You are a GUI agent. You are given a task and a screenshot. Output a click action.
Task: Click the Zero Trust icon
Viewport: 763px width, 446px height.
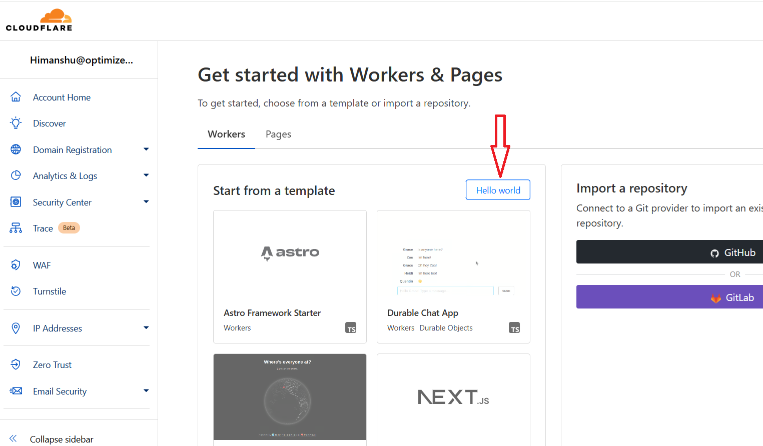coord(16,364)
